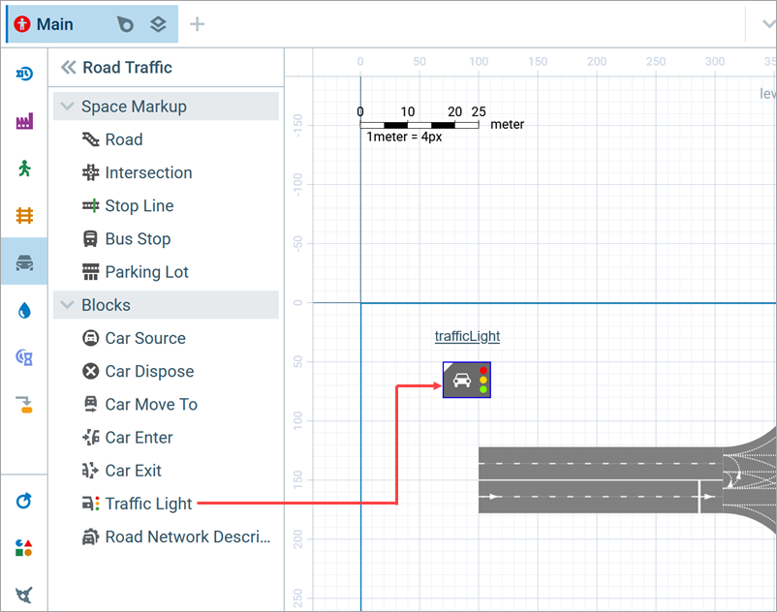Open the Rail library palette
777x612 pixels.
pos(24,215)
